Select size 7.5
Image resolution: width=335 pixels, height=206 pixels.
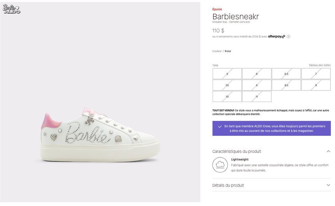[227, 85]
